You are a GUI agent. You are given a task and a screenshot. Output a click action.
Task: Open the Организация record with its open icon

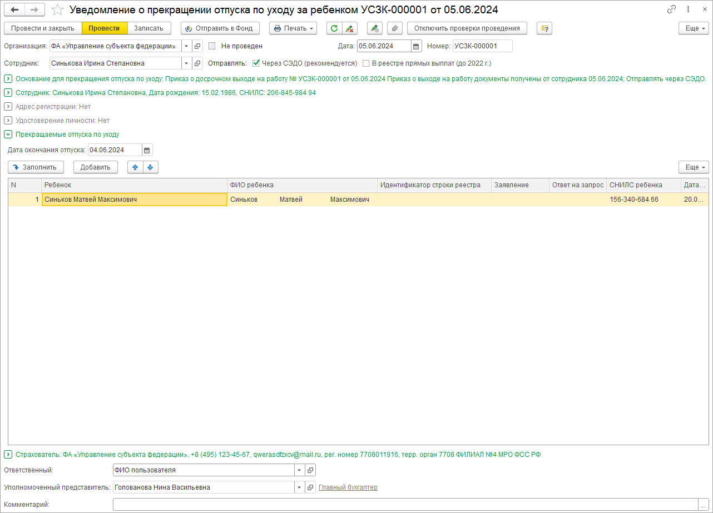[x=197, y=46]
